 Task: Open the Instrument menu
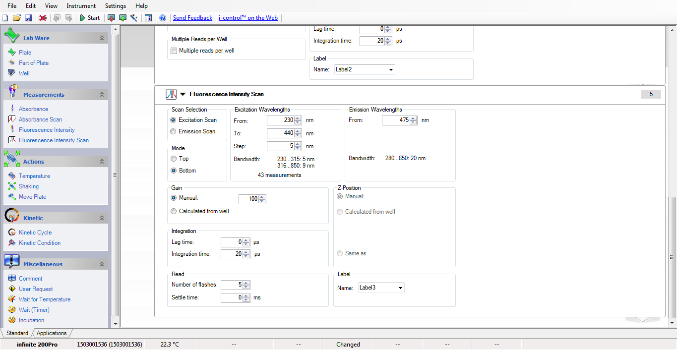[x=81, y=6]
